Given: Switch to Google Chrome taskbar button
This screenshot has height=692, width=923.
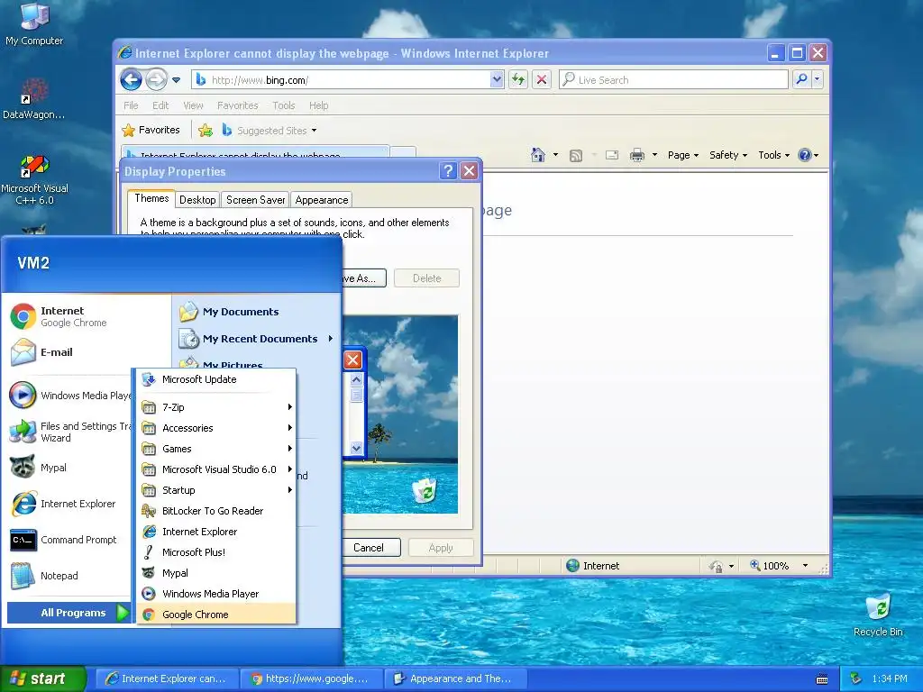Looking at the screenshot, I should (311, 678).
